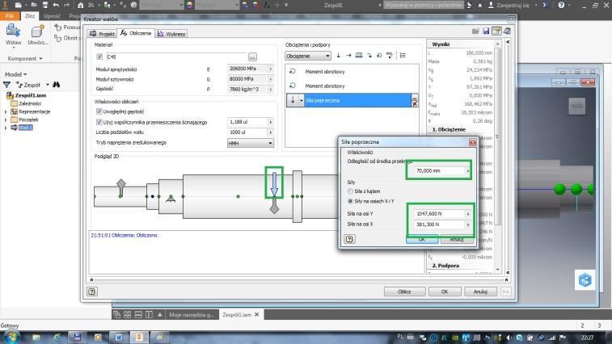The width and height of the screenshot is (612, 344).
Task: Open the Tryb naprężenia zredukowanego HMH dropdown
Action: point(250,143)
